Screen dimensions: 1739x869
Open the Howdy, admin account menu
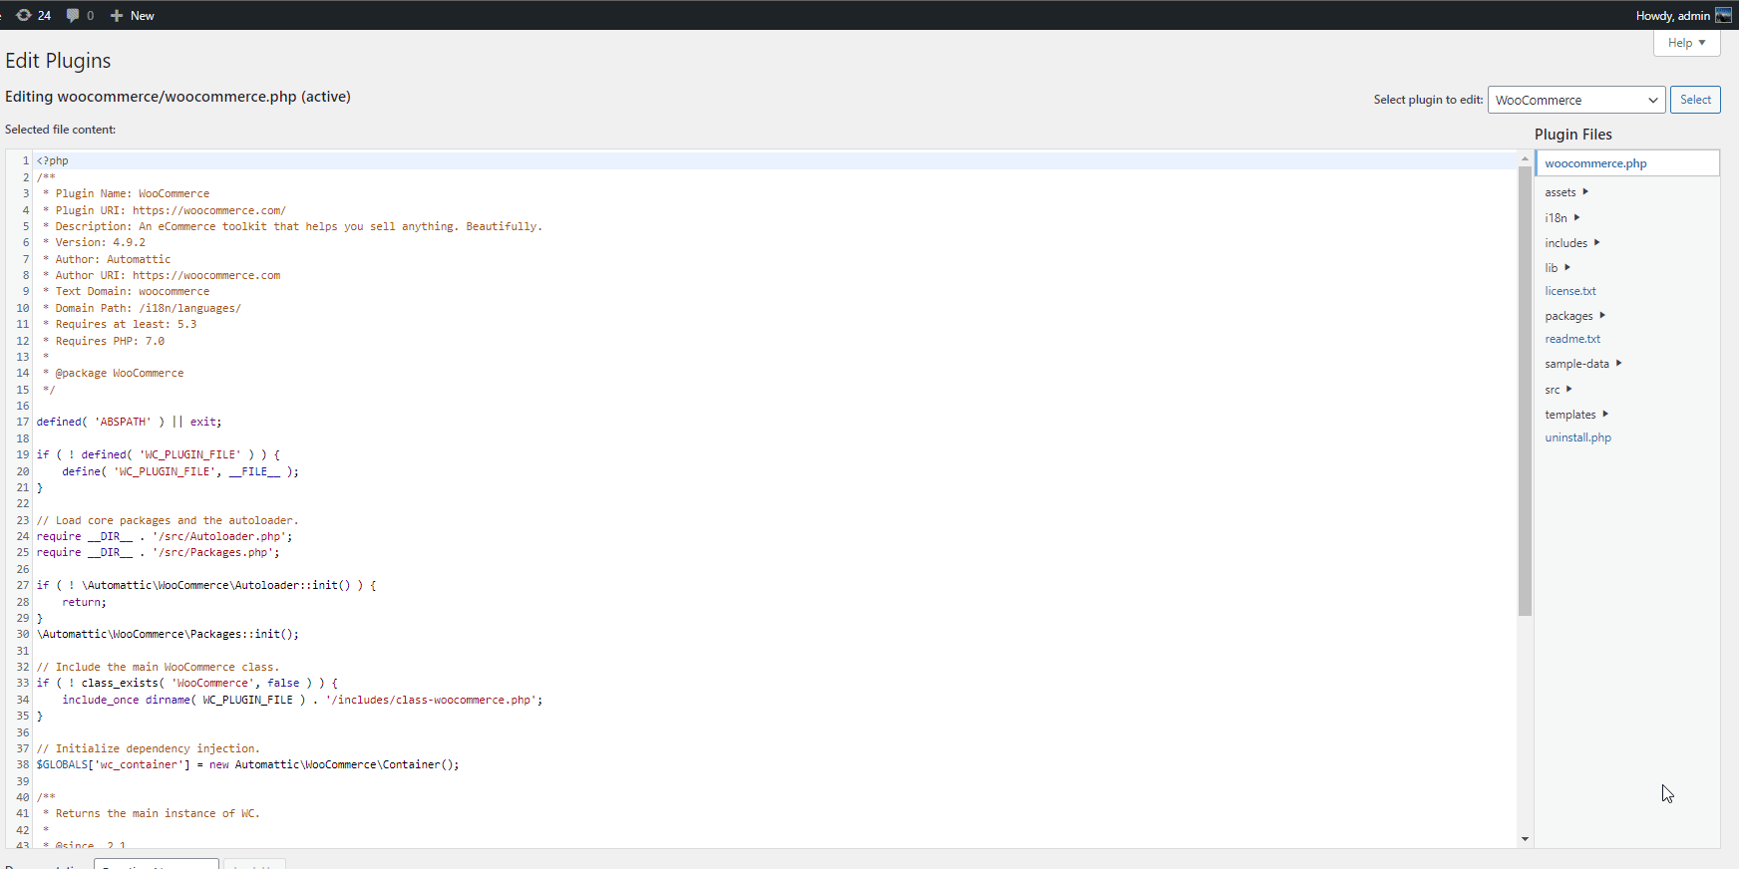click(x=1683, y=15)
